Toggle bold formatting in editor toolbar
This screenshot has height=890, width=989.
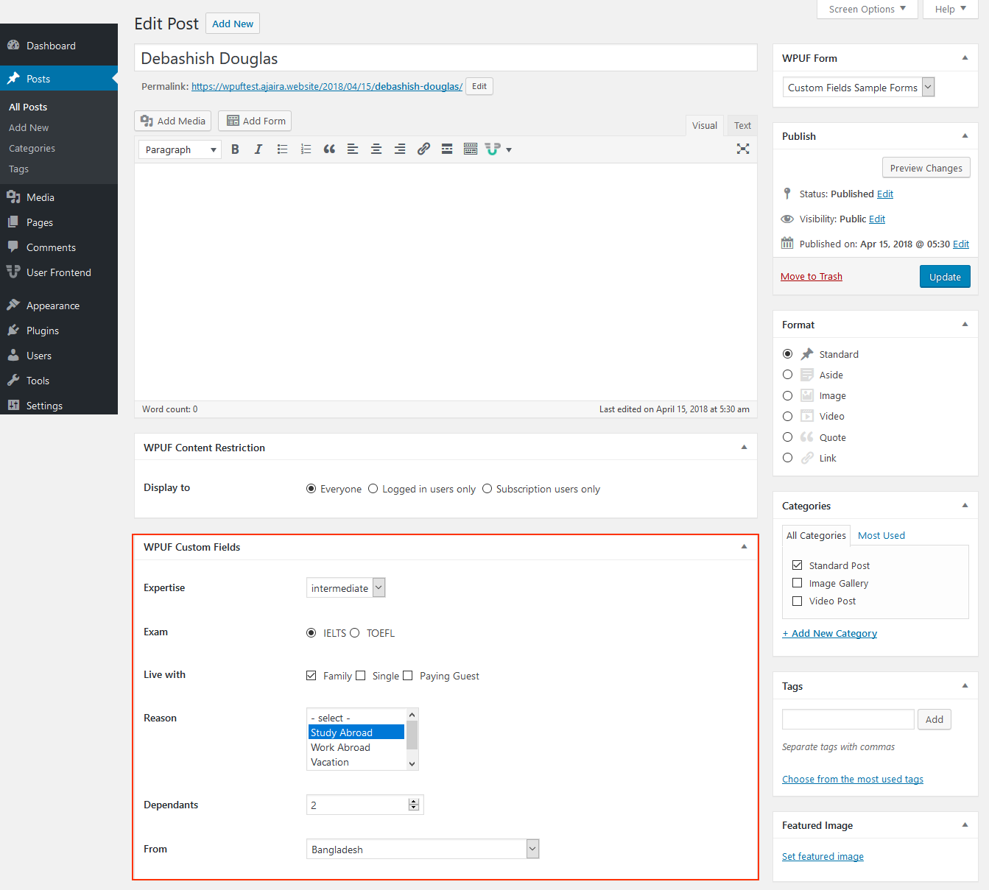(x=235, y=149)
